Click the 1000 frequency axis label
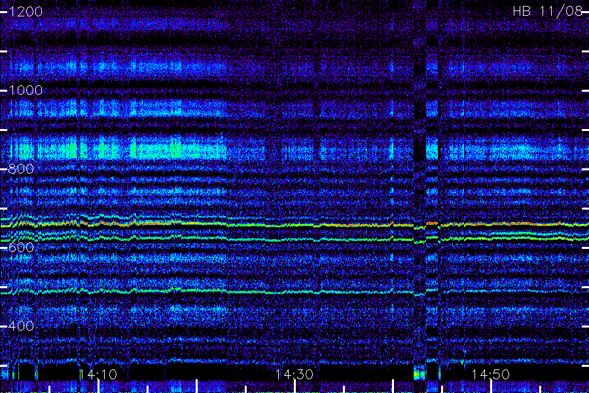Viewport: 589px width, 393px height. [26, 90]
